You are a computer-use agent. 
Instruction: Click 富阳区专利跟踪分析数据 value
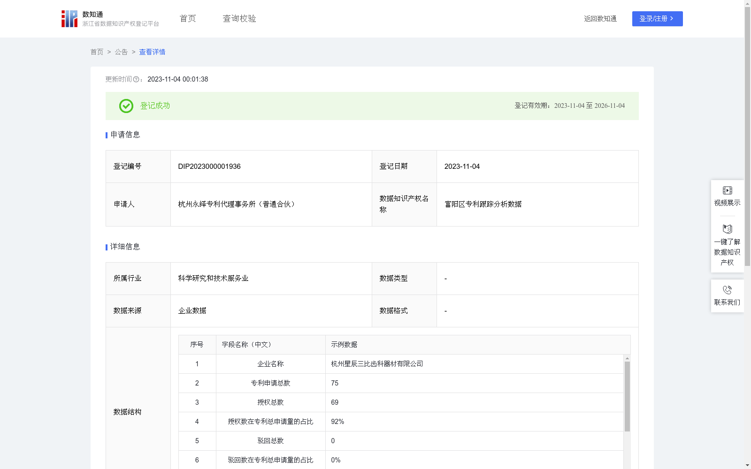coord(483,204)
